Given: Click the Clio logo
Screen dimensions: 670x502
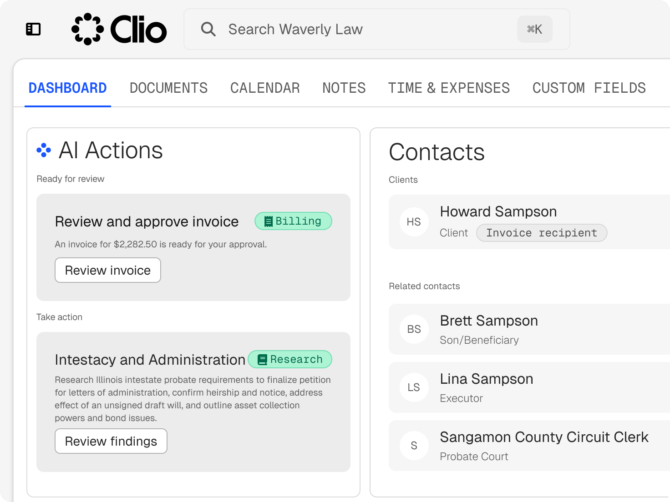Looking at the screenshot, I should point(119,29).
